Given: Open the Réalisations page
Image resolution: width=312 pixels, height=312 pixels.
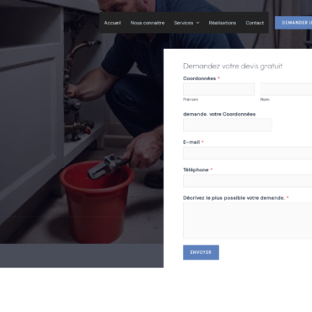Looking at the screenshot, I should [x=223, y=23].
